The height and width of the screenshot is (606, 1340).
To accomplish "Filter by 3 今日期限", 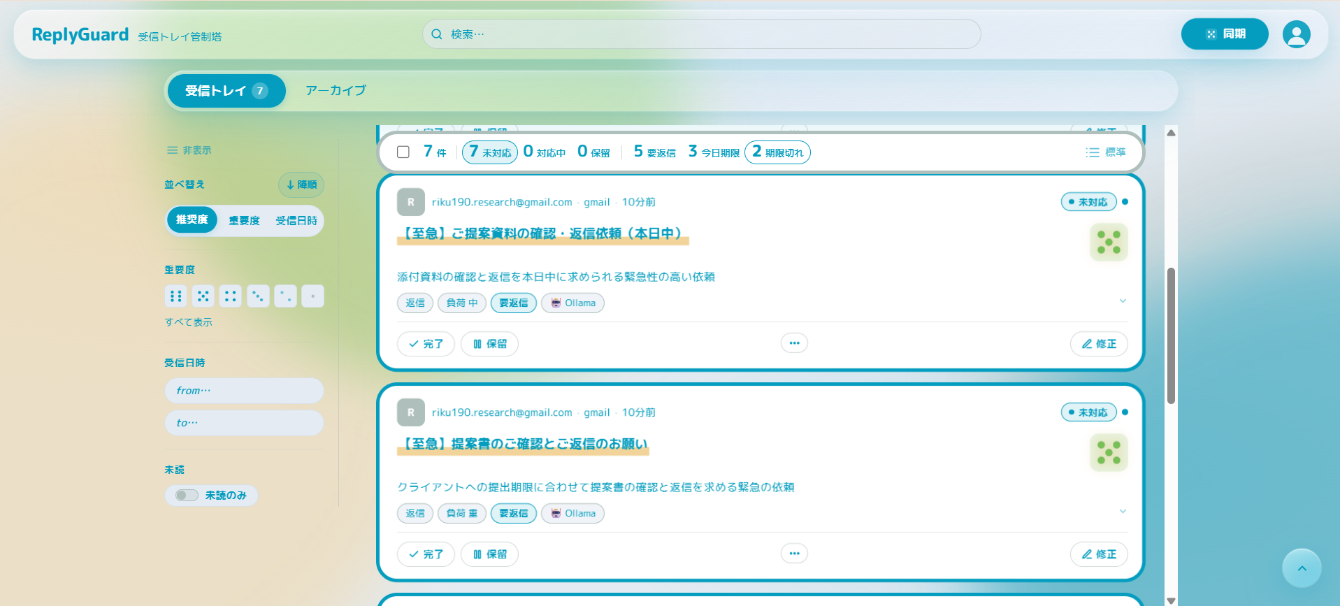I will coord(714,152).
